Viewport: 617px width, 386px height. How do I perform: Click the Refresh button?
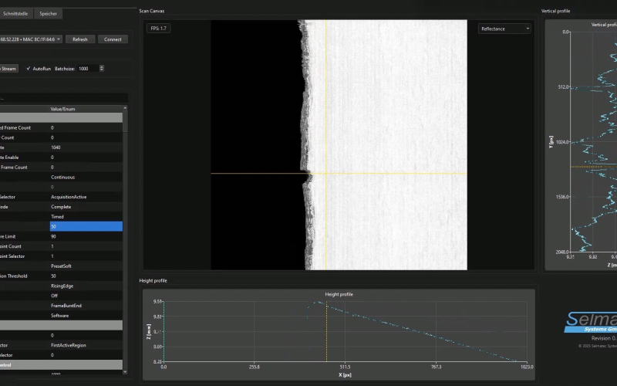pos(80,39)
